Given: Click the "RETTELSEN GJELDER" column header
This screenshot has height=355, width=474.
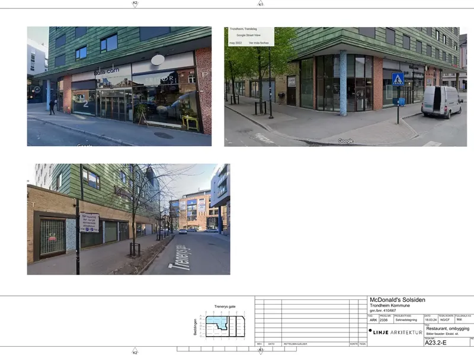Looking at the screenshot, I should (295, 344).
